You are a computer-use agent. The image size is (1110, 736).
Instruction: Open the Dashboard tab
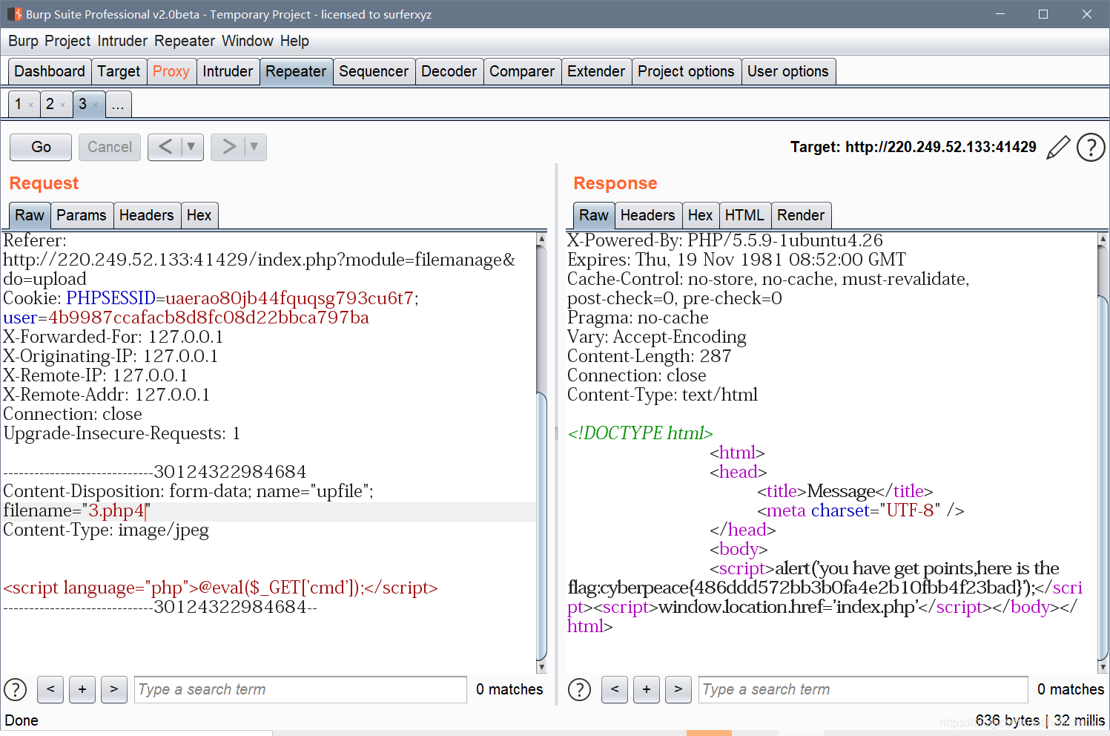[x=50, y=71]
